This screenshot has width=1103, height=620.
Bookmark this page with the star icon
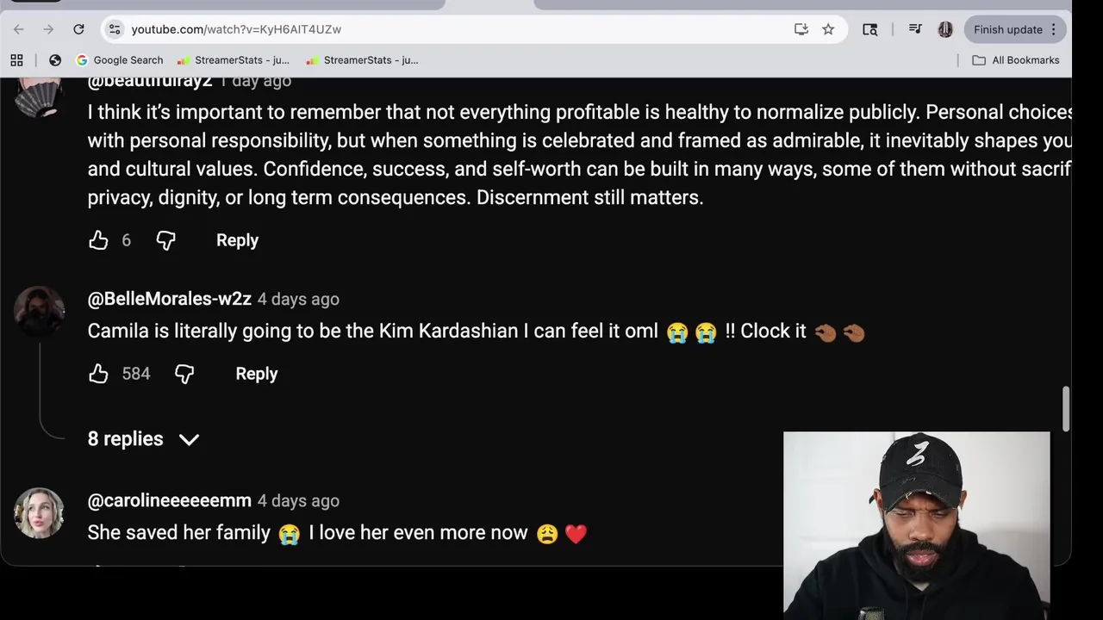point(828,29)
